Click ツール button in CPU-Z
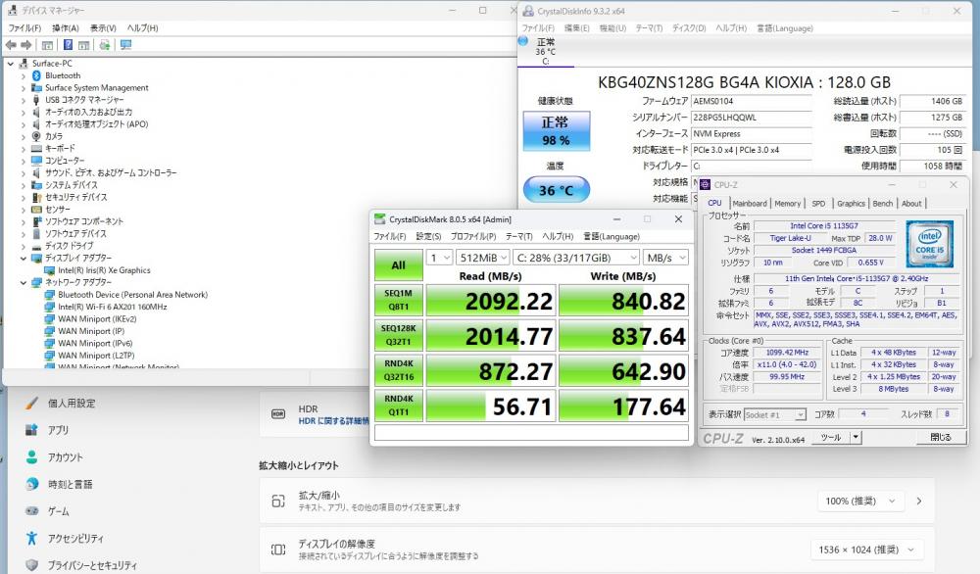This screenshot has width=980, height=574. [831, 437]
